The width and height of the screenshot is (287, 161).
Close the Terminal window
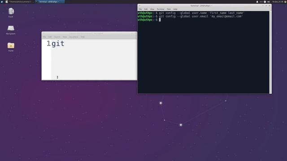[x=270, y=6]
